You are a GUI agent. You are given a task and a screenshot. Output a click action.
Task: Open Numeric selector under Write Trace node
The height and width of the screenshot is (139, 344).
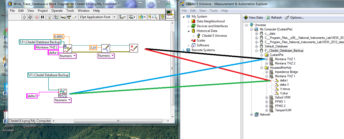click(x=106, y=56)
